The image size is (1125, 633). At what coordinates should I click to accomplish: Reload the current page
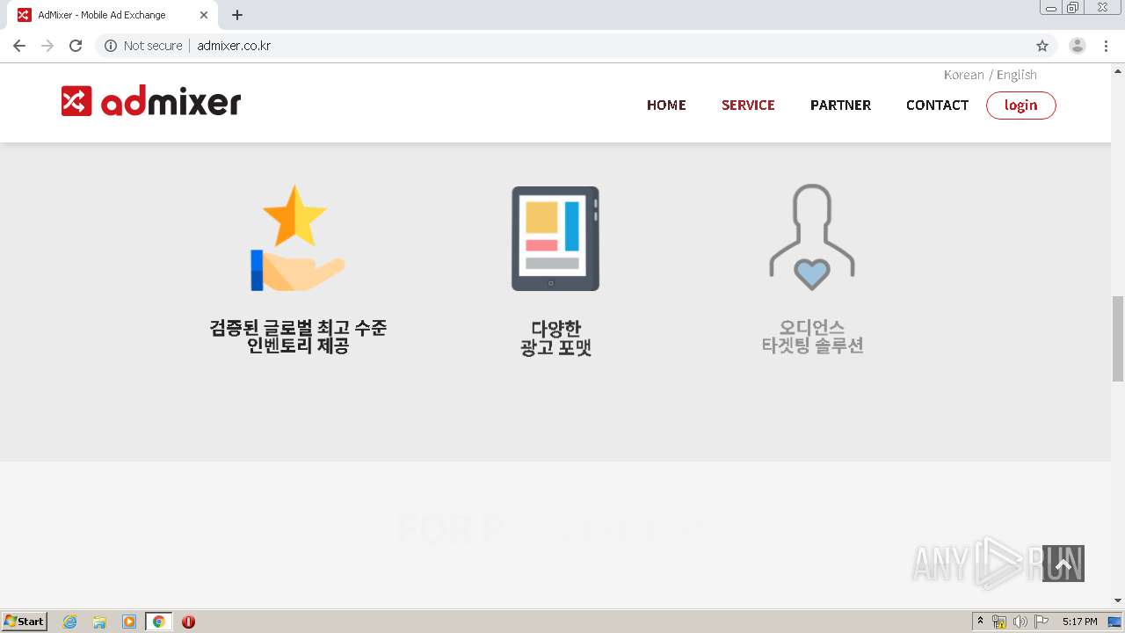point(76,46)
